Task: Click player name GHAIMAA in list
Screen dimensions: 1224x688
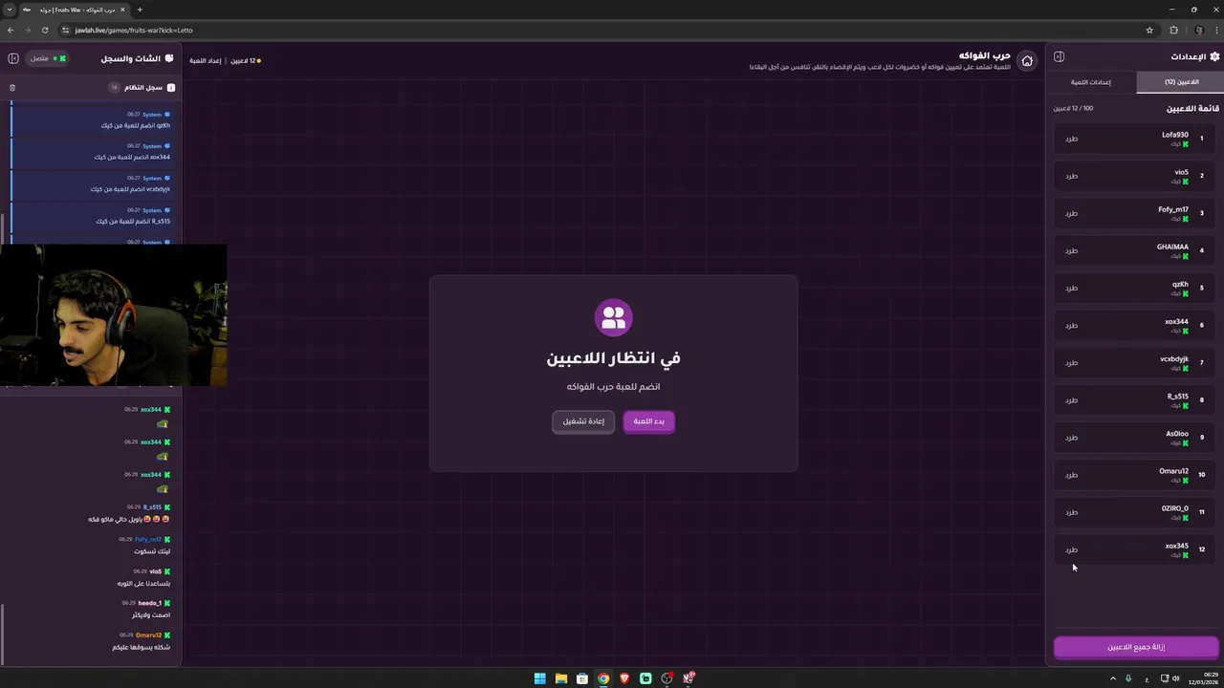Action: 1172,247
